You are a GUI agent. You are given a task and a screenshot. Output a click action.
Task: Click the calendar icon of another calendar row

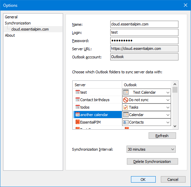coord(78,114)
